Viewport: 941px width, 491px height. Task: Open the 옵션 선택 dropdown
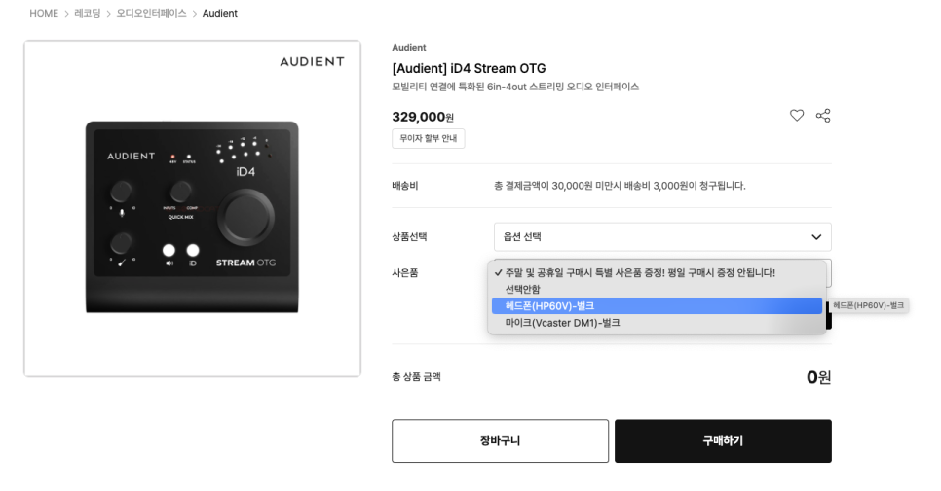[662, 236]
